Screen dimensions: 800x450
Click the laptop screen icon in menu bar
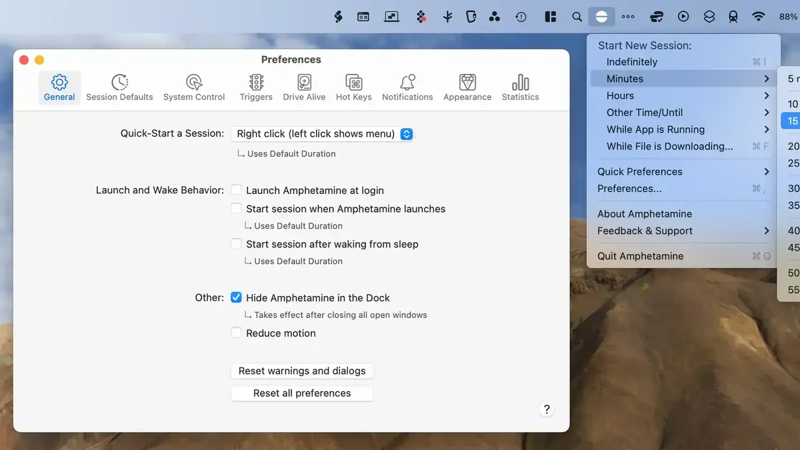click(392, 17)
